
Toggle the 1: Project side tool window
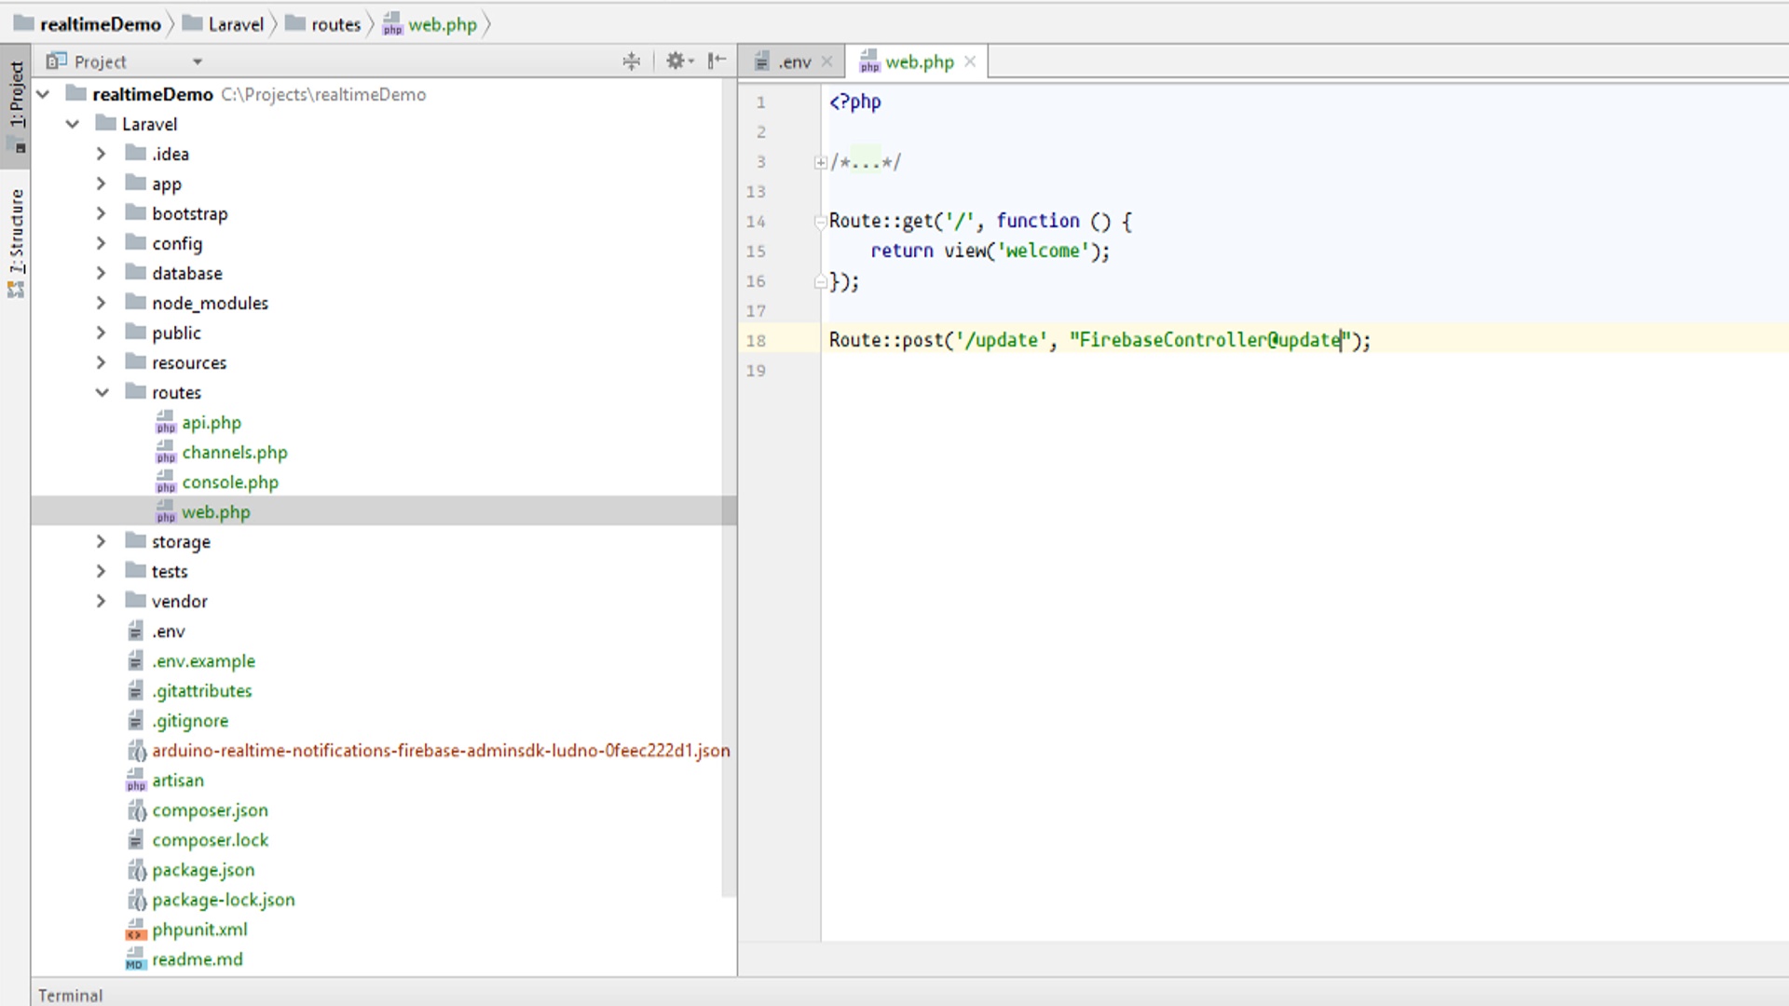16,107
